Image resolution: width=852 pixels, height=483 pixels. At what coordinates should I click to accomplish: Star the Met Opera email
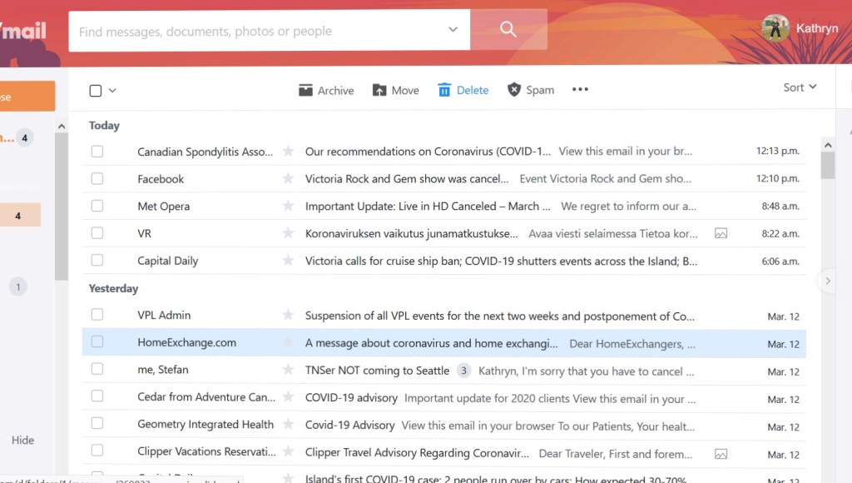(x=288, y=207)
